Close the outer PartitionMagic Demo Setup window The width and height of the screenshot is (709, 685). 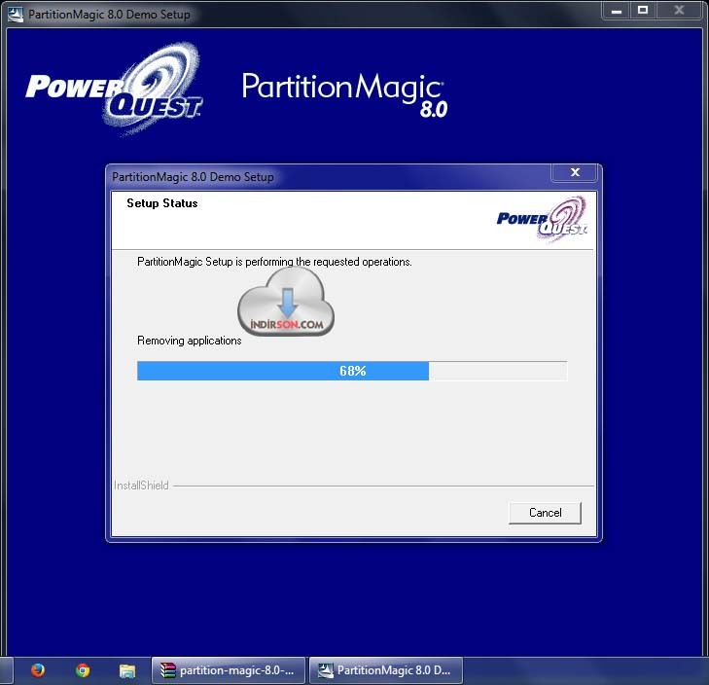679,10
